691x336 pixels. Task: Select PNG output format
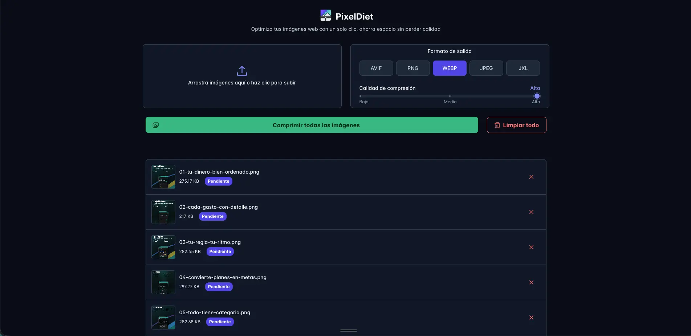point(413,68)
